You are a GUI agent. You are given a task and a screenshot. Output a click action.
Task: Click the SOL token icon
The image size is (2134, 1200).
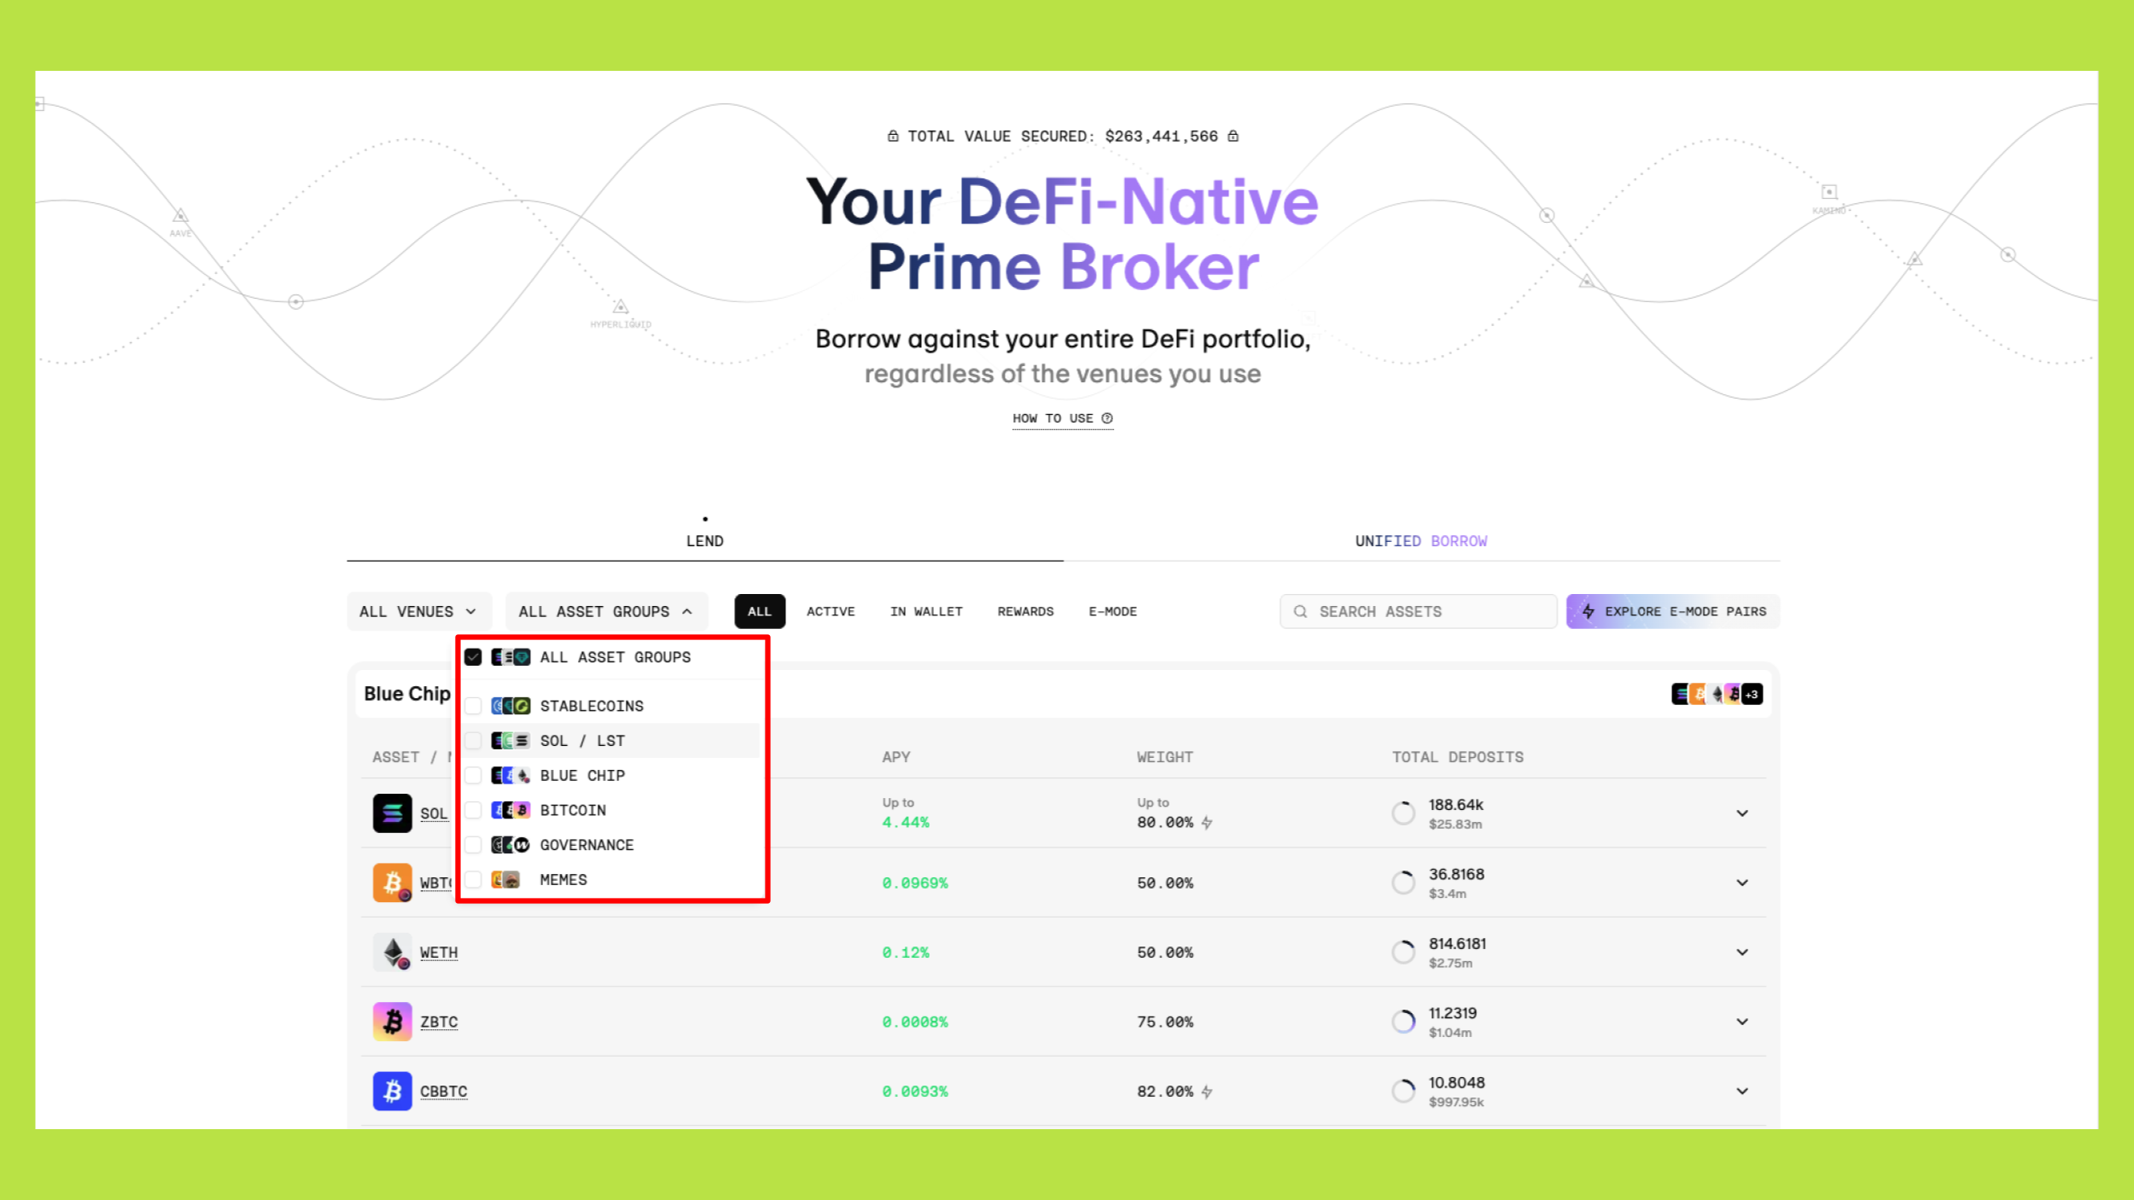pos(392,813)
